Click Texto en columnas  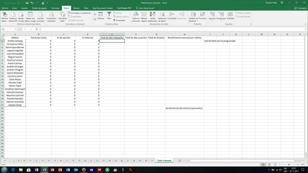[136, 17]
